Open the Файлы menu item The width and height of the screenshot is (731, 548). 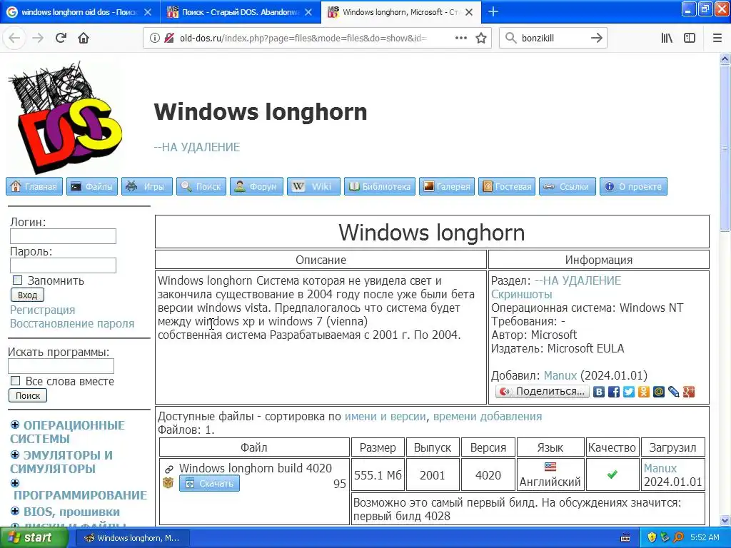click(x=92, y=186)
